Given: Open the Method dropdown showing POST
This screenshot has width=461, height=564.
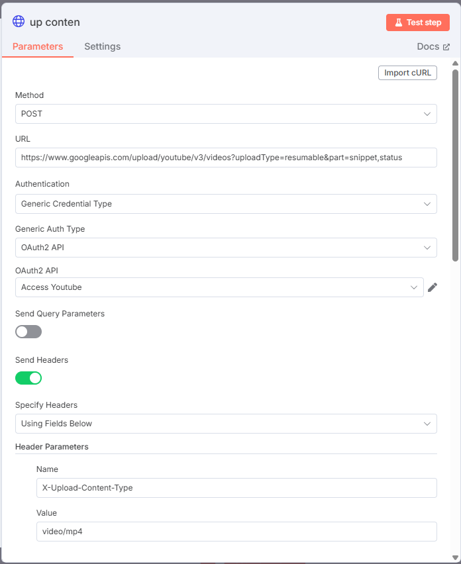Looking at the screenshot, I should click(x=226, y=114).
